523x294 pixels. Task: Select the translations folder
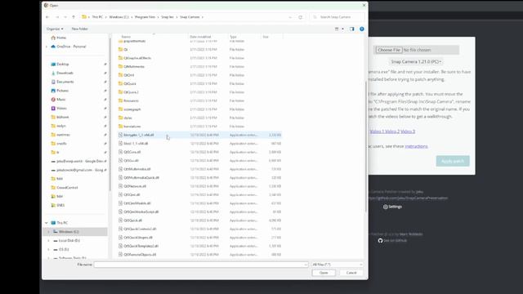132,127
